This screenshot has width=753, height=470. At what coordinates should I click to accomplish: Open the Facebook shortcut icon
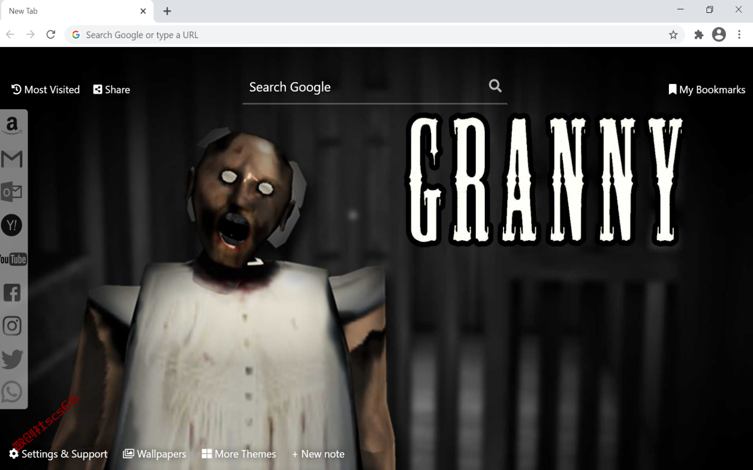(12, 293)
